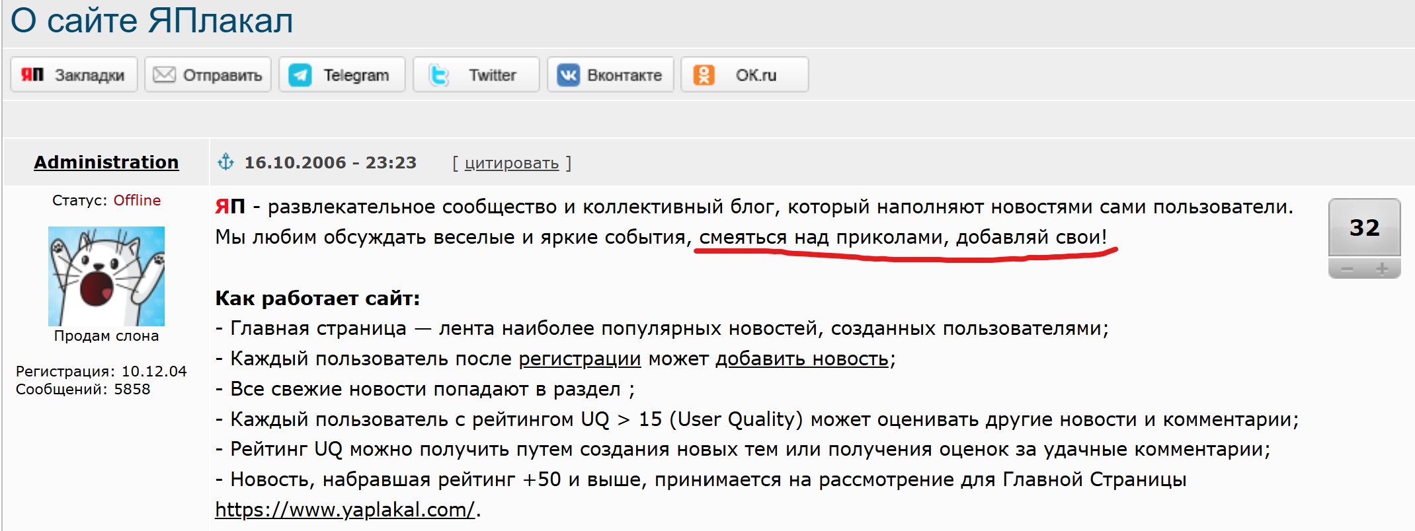1415x531 pixels.
Task: Share the post via OK.ru button
Action: tap(745, 75)
